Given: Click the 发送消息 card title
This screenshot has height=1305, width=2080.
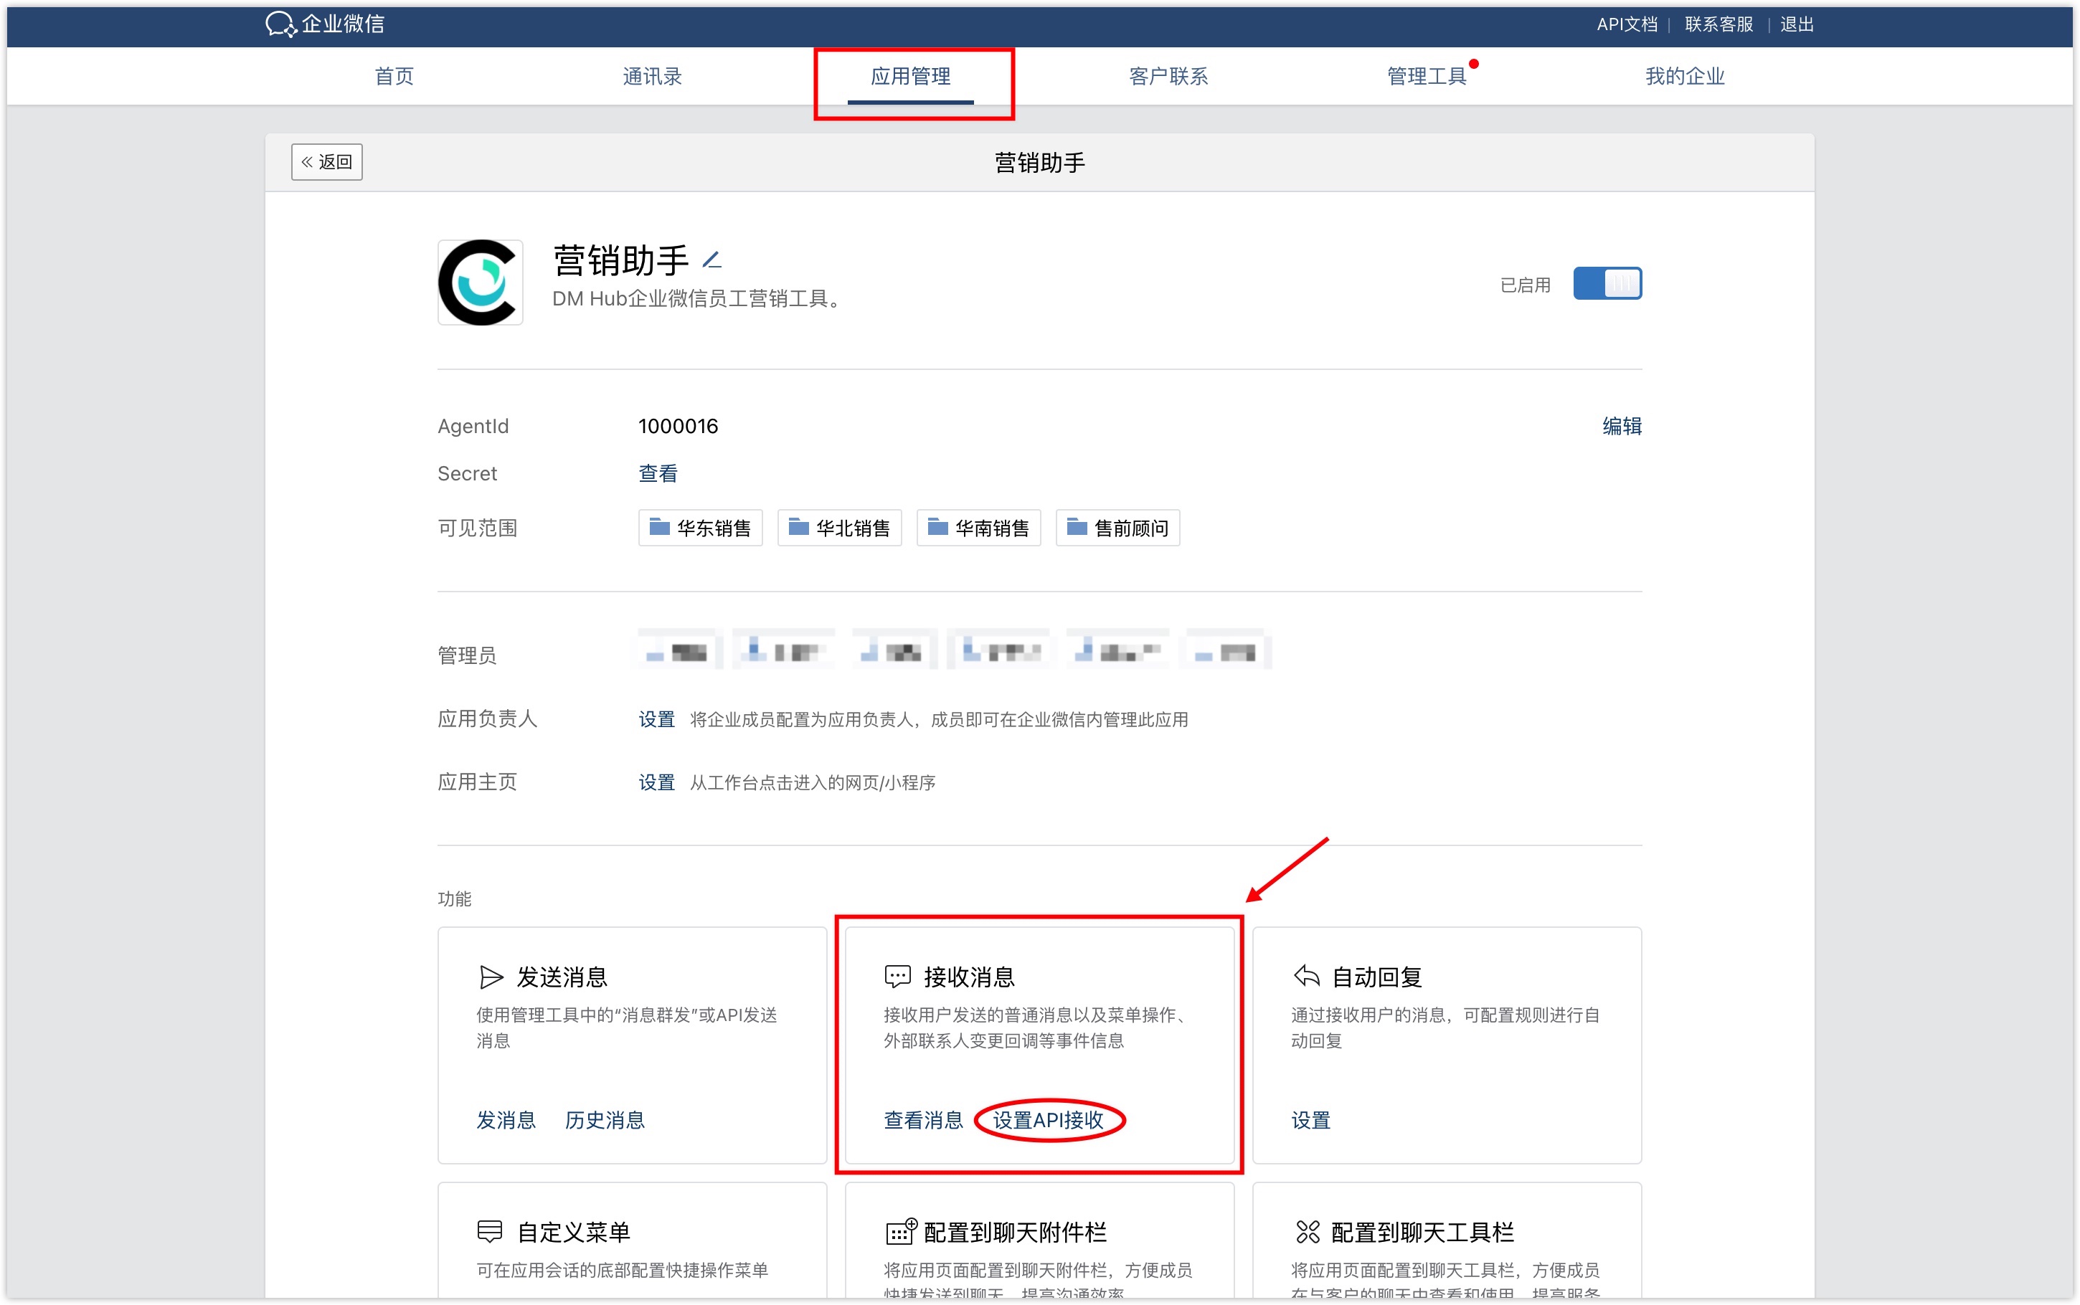Looking at the screenshot, I should click(562, 976).
